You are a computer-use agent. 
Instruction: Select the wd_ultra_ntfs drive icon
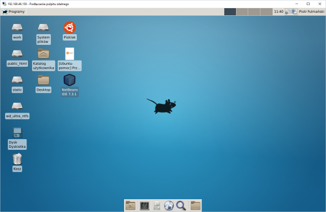(17, 106)
